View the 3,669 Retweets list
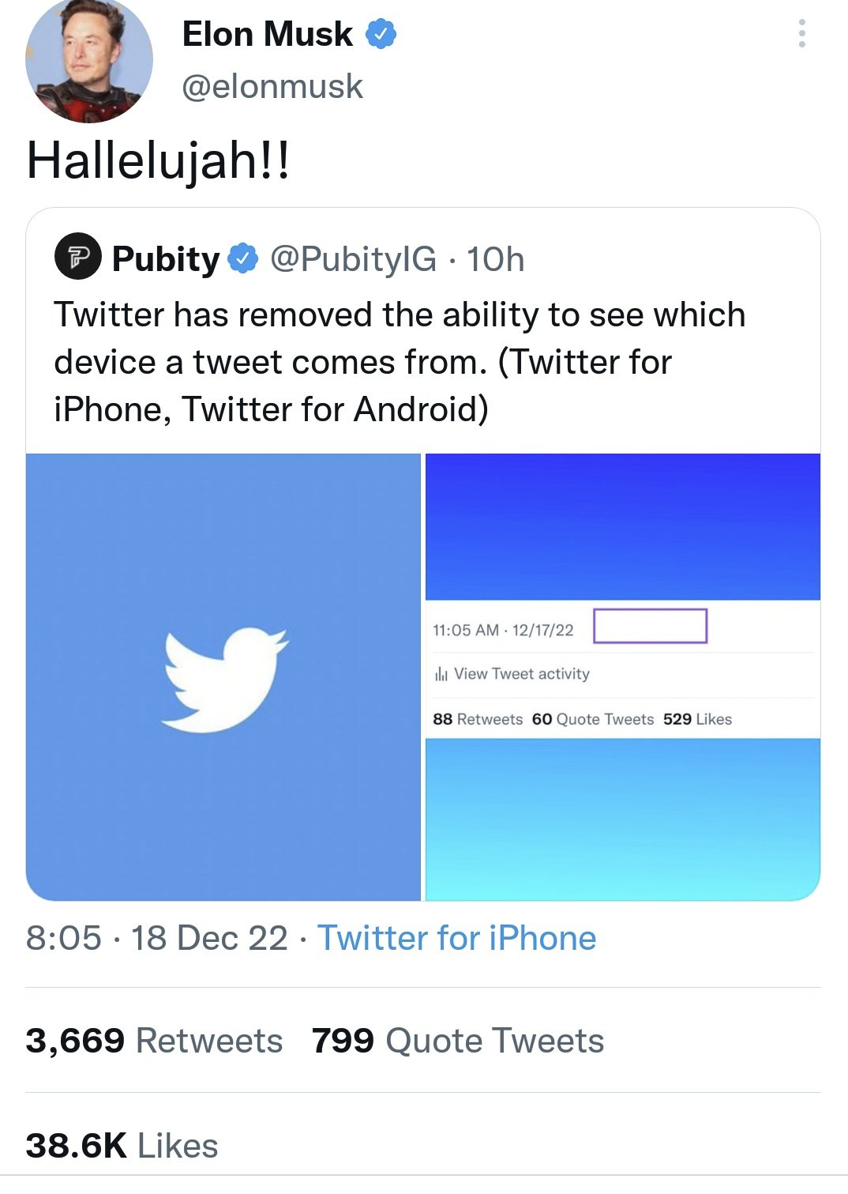Image resolution: width=848 pixels, height=1194 pixels. [154, 1041]
